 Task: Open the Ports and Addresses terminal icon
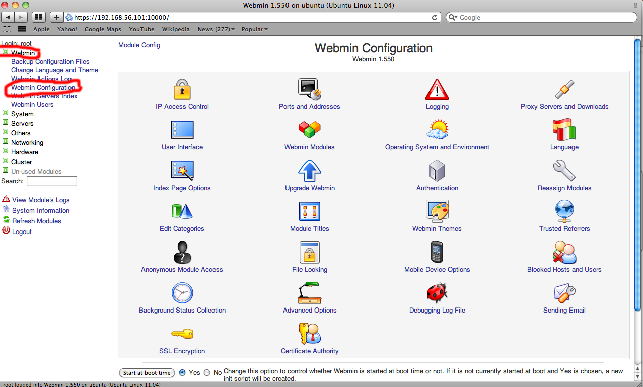(x=310, y=89)
